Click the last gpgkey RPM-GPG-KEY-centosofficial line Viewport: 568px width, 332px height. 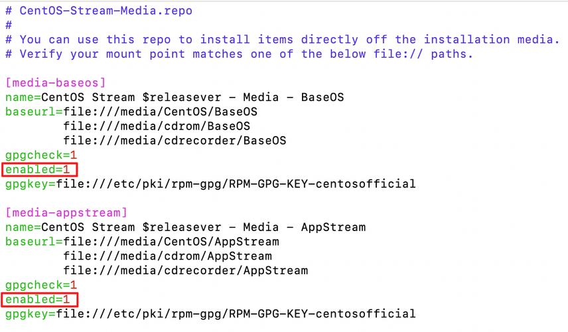[210, 314]
